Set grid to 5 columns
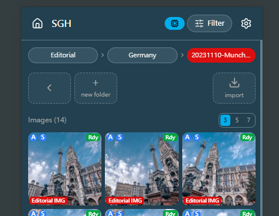Viewport: 279px width, 216px height. tap(237, 120)
